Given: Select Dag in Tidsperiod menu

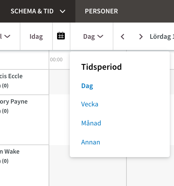Looking at the screenshot, I should coord(87,86).
